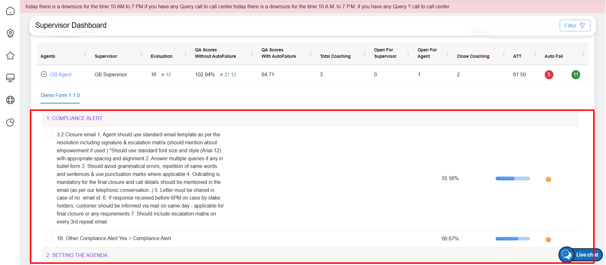Viewport: 606px width, 265px height.
Task: Select the Compliance Alert section header
Action: 74,118
